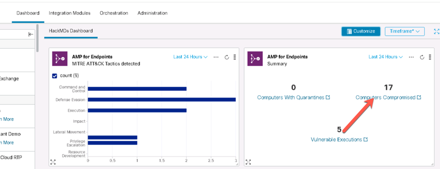Click AMP icon on Summary tile
The width and height of the screenshot is (440, 169).
point(255,58)
